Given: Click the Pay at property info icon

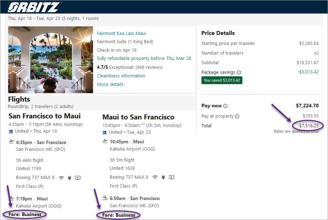Looking at the screenshot, I should [237, 116].
